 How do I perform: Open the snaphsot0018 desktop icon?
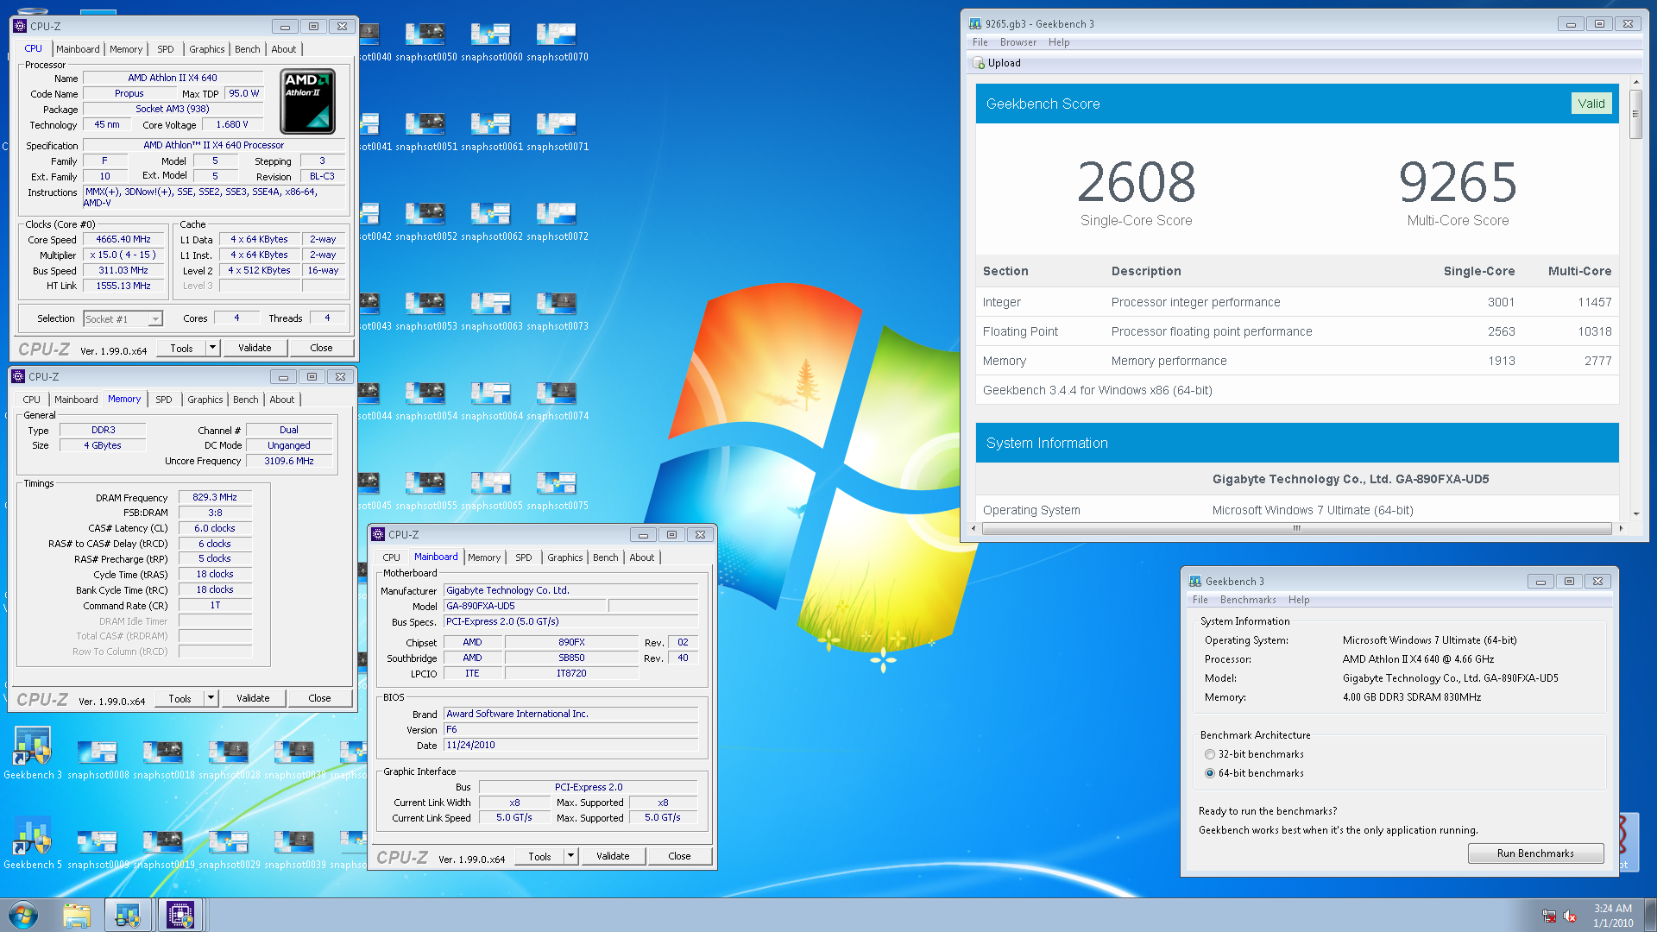pos(164,759)
